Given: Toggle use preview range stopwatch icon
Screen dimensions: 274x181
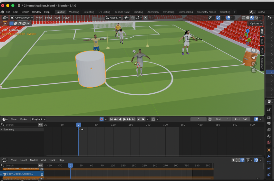Looking at the screenshot, I should 210,119.
